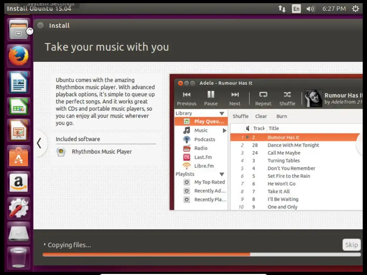Open Ubuntu Software Center icon
The width and height of the screenshot is (367, 275).
pos(19,157)
